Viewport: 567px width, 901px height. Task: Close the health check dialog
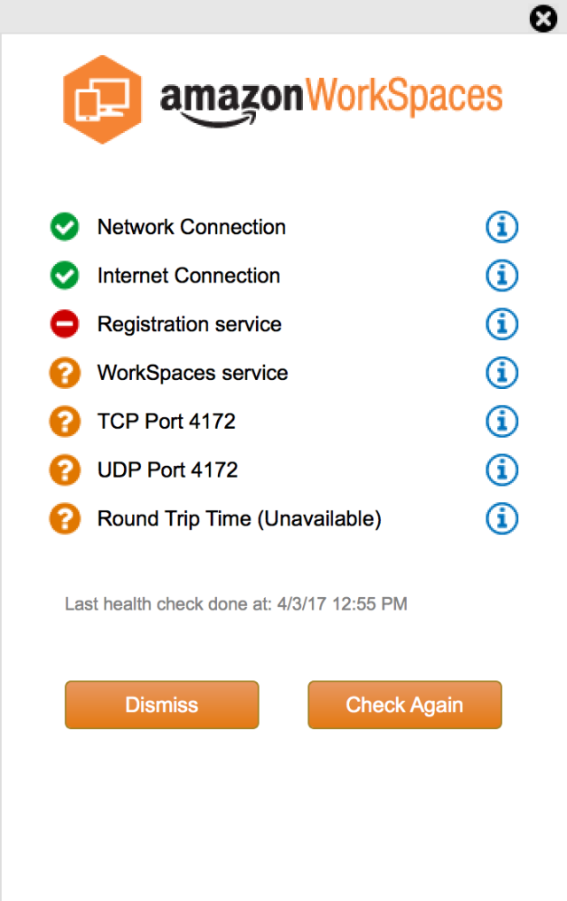(x=543, y=19)
